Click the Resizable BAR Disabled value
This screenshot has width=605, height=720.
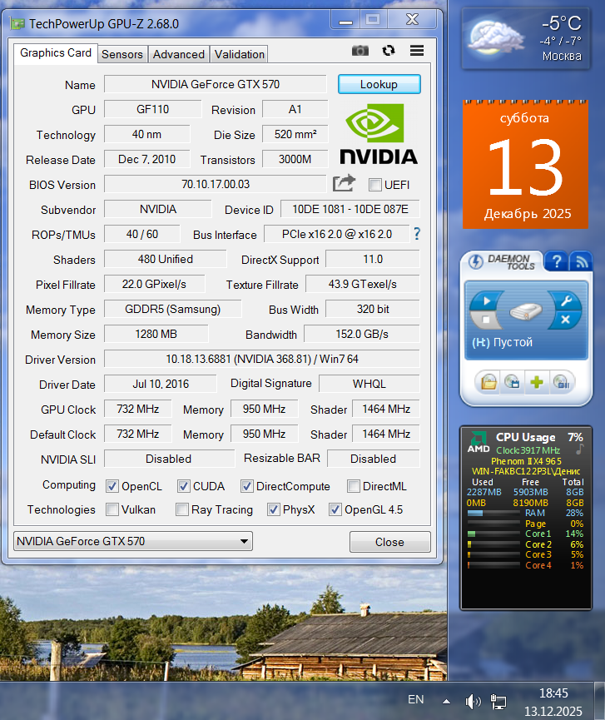click(373, 459)
